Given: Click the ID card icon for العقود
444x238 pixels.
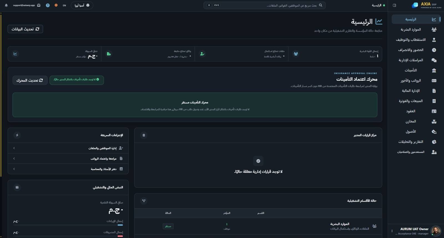Looking at the screenshot, I should pos(434,111).
